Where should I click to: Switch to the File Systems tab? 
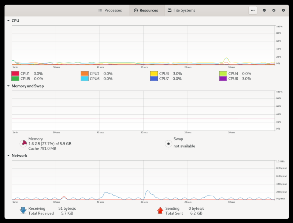[181, 10]
